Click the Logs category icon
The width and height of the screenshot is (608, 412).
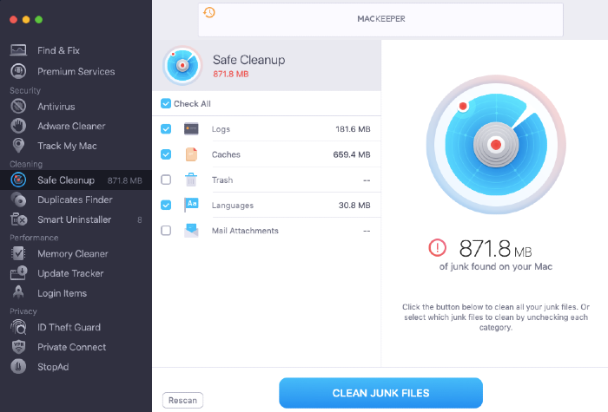coord(191,129)
